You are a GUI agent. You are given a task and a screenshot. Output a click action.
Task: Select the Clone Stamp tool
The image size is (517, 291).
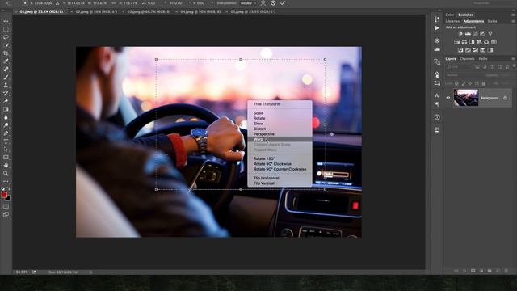click(6, 85)
